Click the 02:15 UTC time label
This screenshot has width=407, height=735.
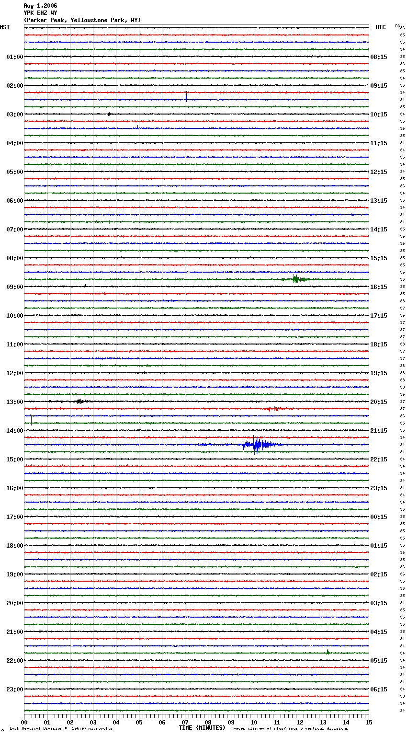click(x=379, y=574)
